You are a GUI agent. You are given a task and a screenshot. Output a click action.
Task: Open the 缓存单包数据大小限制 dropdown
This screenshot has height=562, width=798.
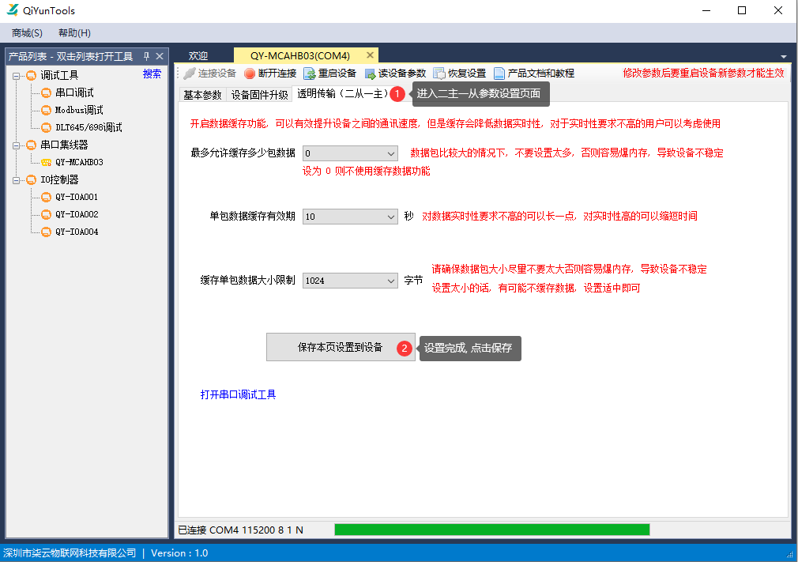[x=390, y=280]
